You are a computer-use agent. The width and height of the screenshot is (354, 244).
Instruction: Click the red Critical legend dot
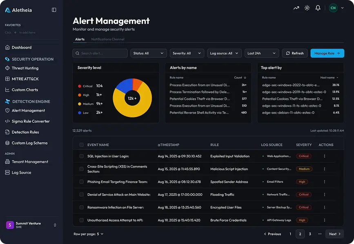point(80,86)
